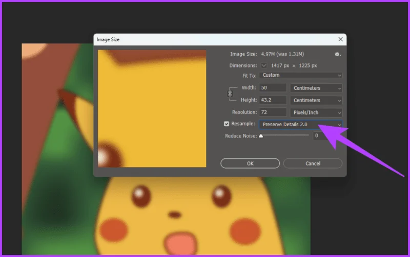Click the Reduce Noise slider handle

pyautogui.click(x=261, y=136)
